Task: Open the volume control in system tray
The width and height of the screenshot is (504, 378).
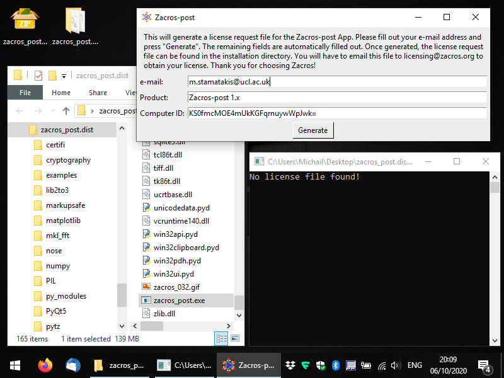Action: [396, 365]
